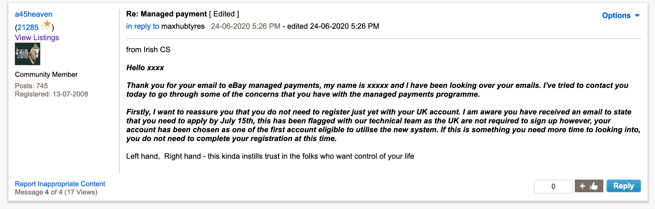Click the 'in reply to' link
The width and height of the screenshot is (655, 209).
pyautogui.click(x=143, y=26)
